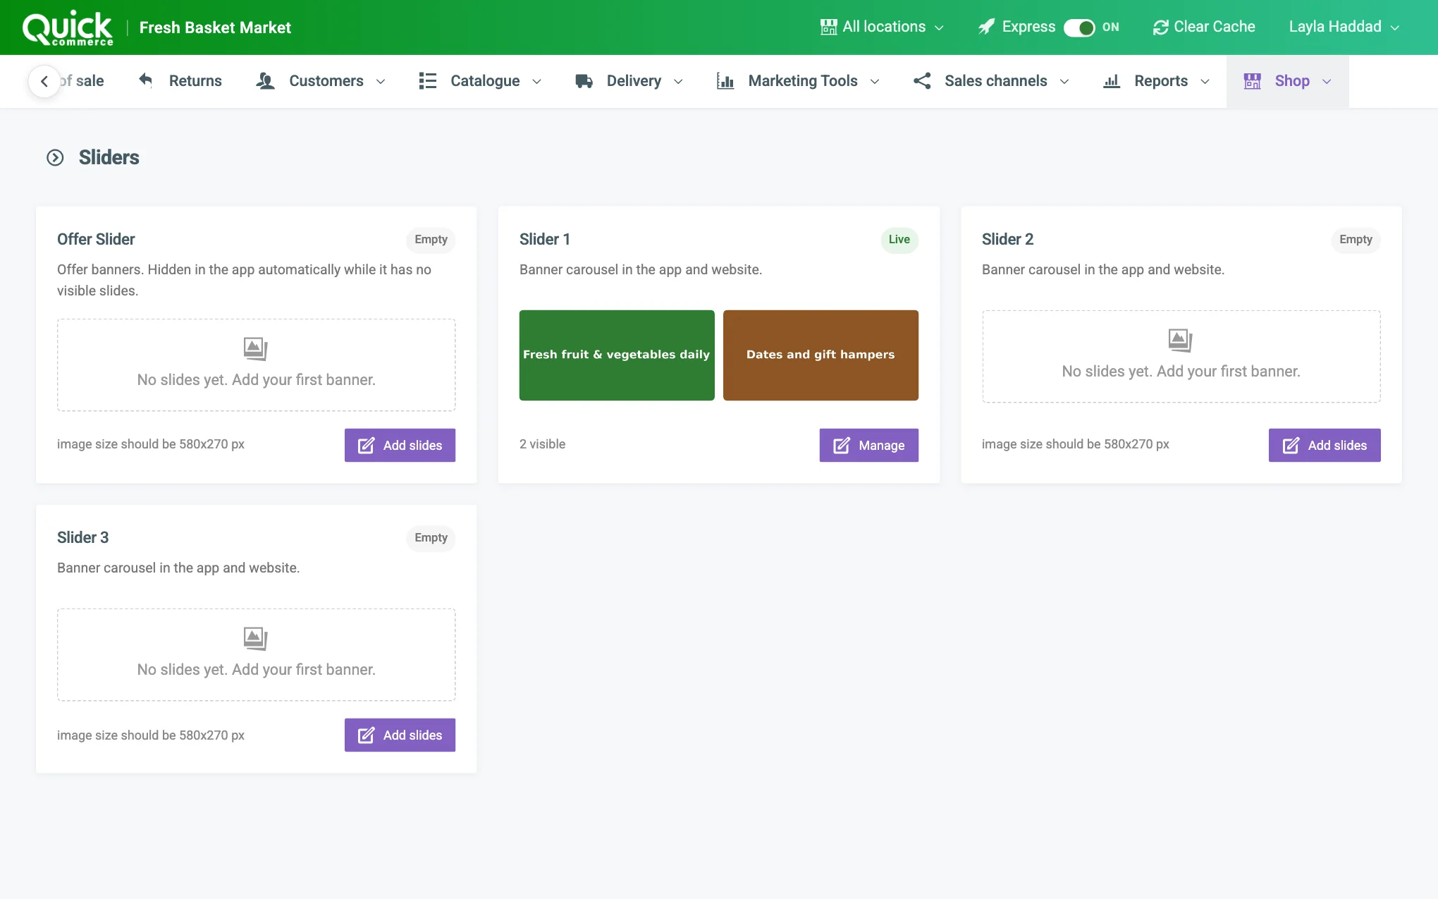
Task: Click Add slides for Slider 2
Action: (1325, 445)
